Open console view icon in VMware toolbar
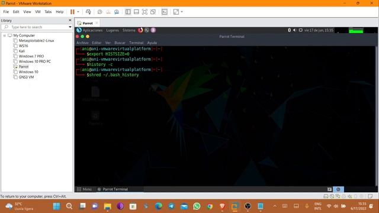This screenshot has width=379, height=213. pos(165,12)
